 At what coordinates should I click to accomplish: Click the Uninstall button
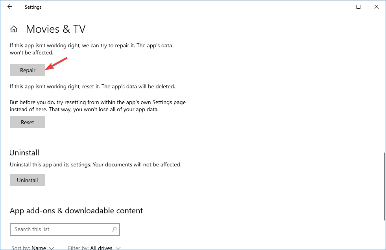click(28, 180)
